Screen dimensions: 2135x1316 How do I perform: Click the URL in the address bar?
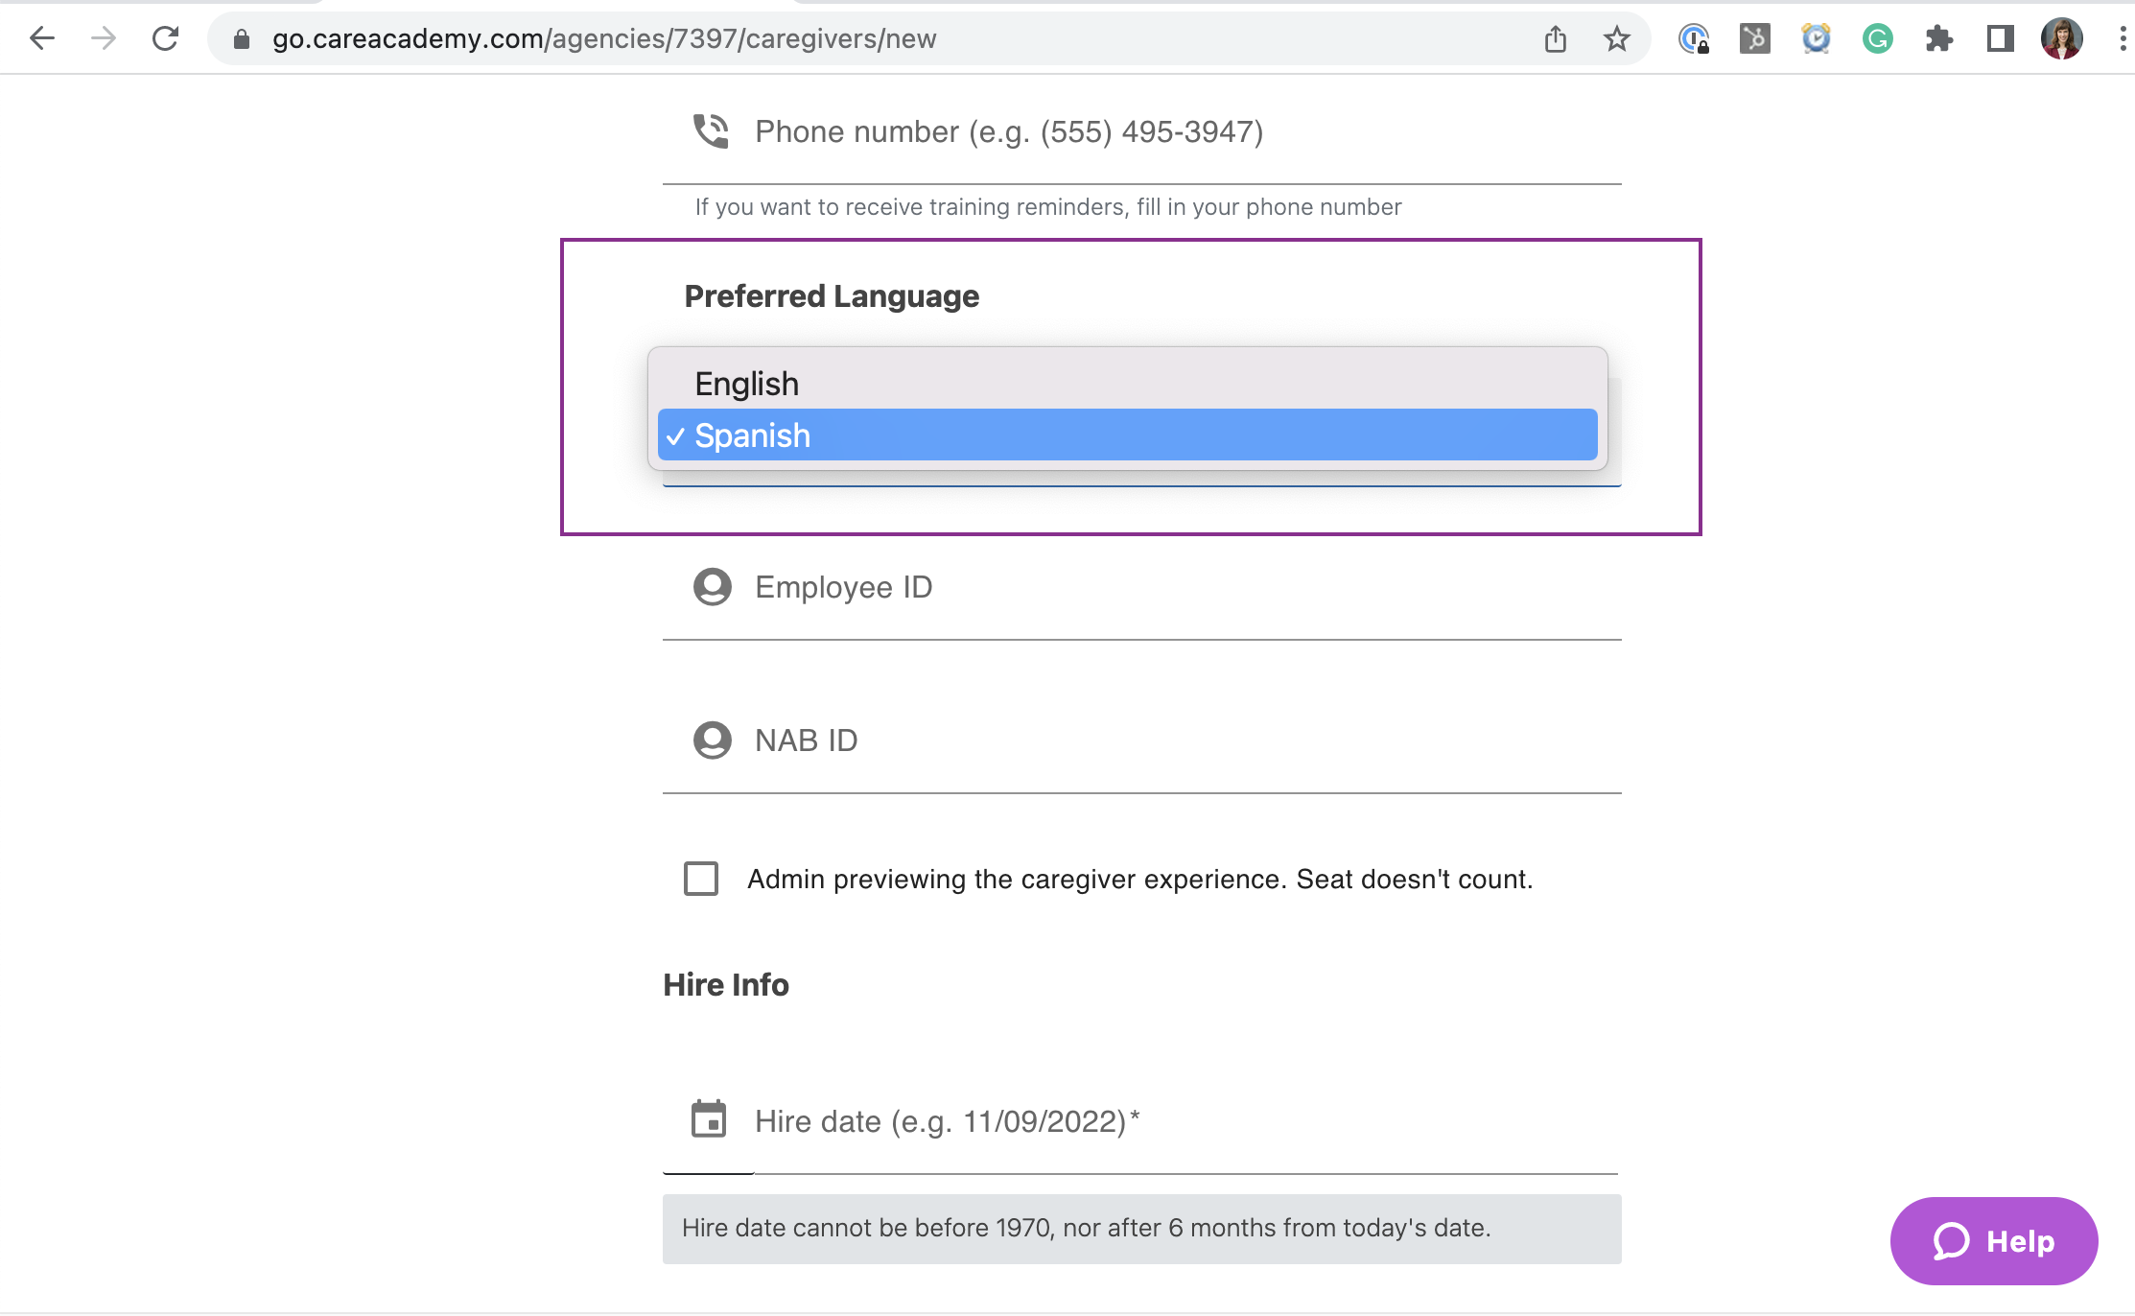(x=604, y=38)
